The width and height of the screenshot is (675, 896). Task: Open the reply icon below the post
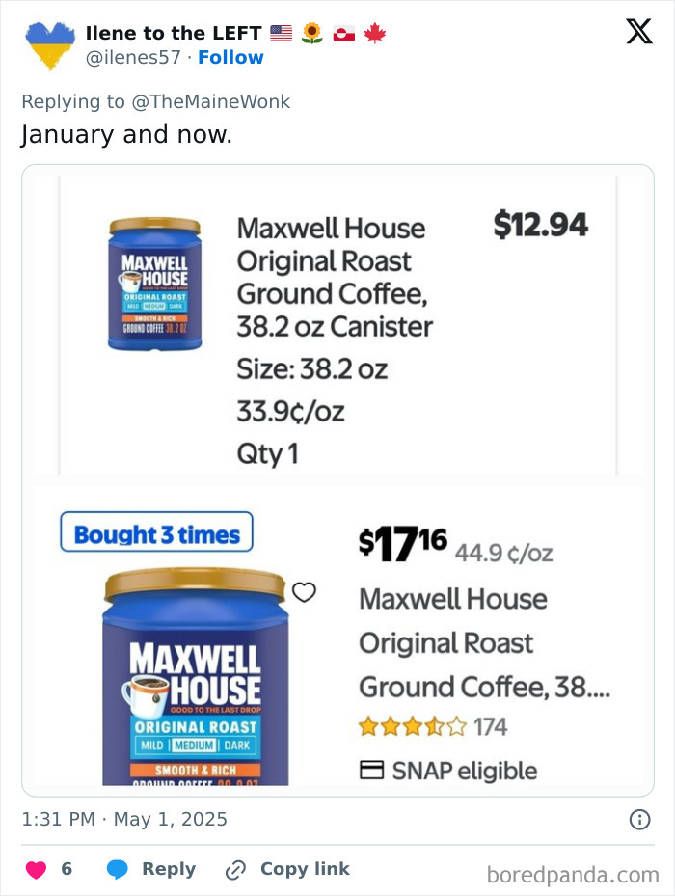pos(116,868)
